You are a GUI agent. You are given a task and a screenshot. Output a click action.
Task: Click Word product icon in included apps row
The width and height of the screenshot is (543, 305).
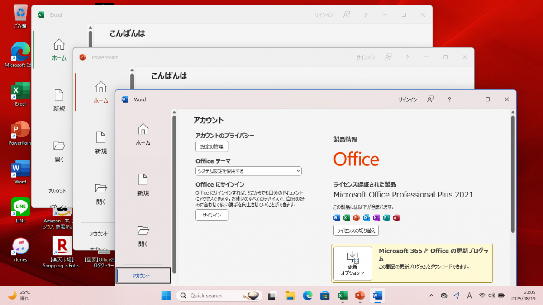pos(336,218)
